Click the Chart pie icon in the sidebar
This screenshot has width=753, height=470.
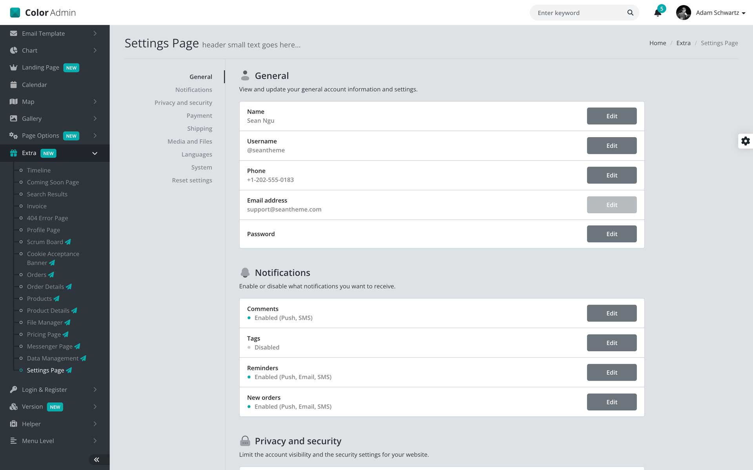pyautogui.click(x=14, y=51)
